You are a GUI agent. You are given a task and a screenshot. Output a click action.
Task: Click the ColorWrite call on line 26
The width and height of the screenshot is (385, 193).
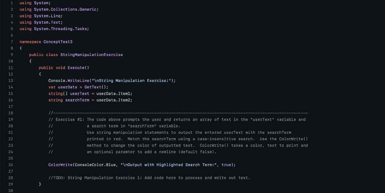pos(61,165)
